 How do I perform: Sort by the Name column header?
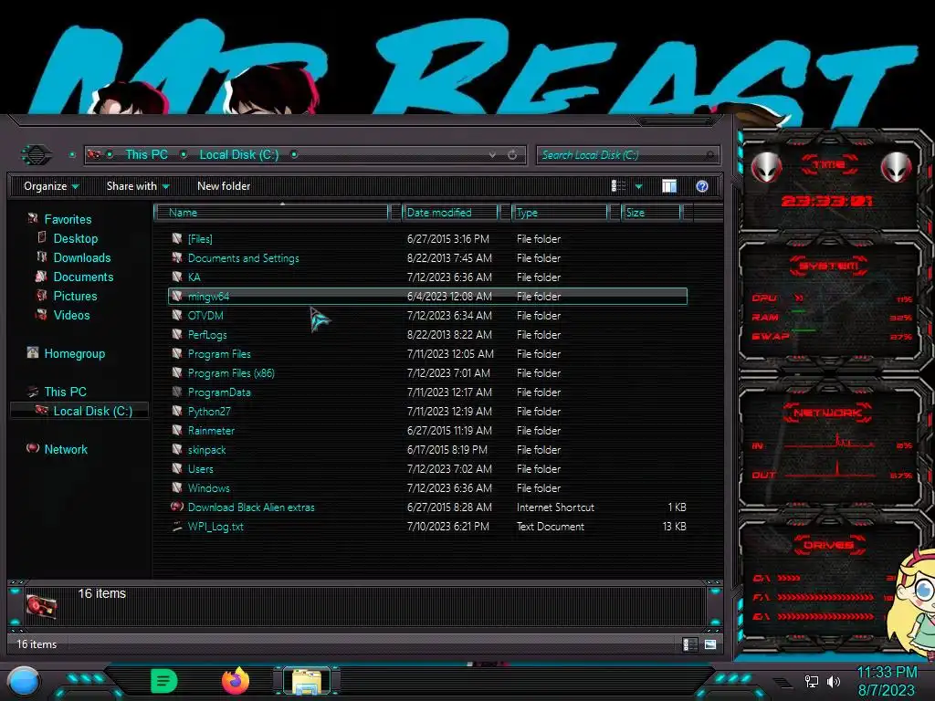pyautogui.click(x=271, y=212)
